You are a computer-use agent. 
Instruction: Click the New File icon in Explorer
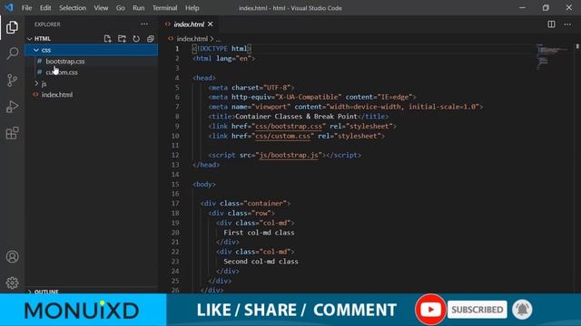[107, 39]
